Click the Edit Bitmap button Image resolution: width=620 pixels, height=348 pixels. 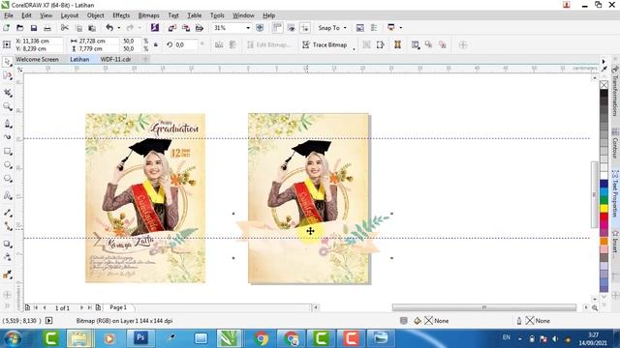tap(268, 44)
